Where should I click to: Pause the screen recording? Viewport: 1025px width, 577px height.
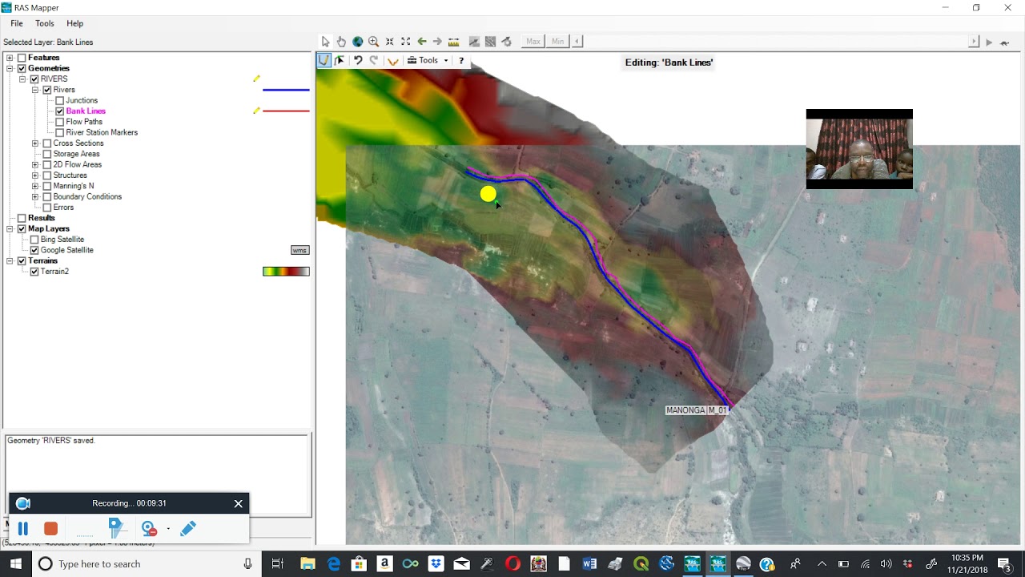click(x=23, y=528)
